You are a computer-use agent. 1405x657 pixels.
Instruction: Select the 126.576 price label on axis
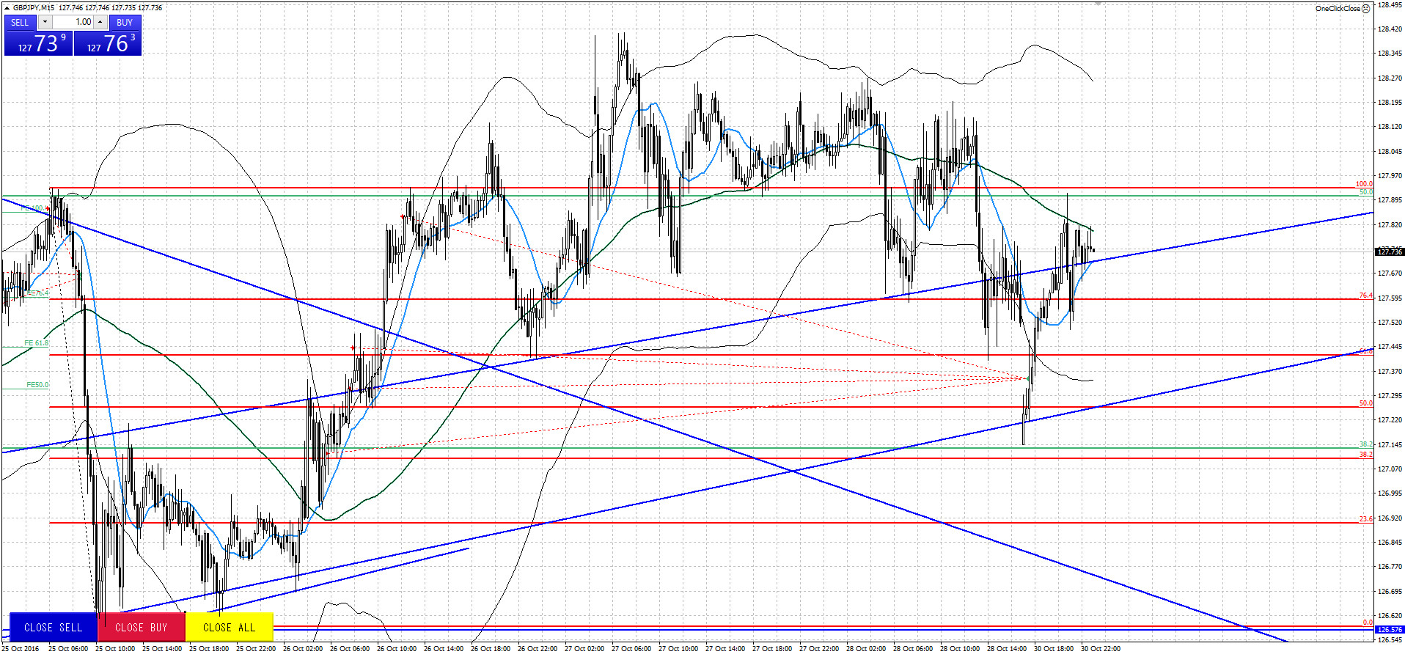tap(1390, 629)
